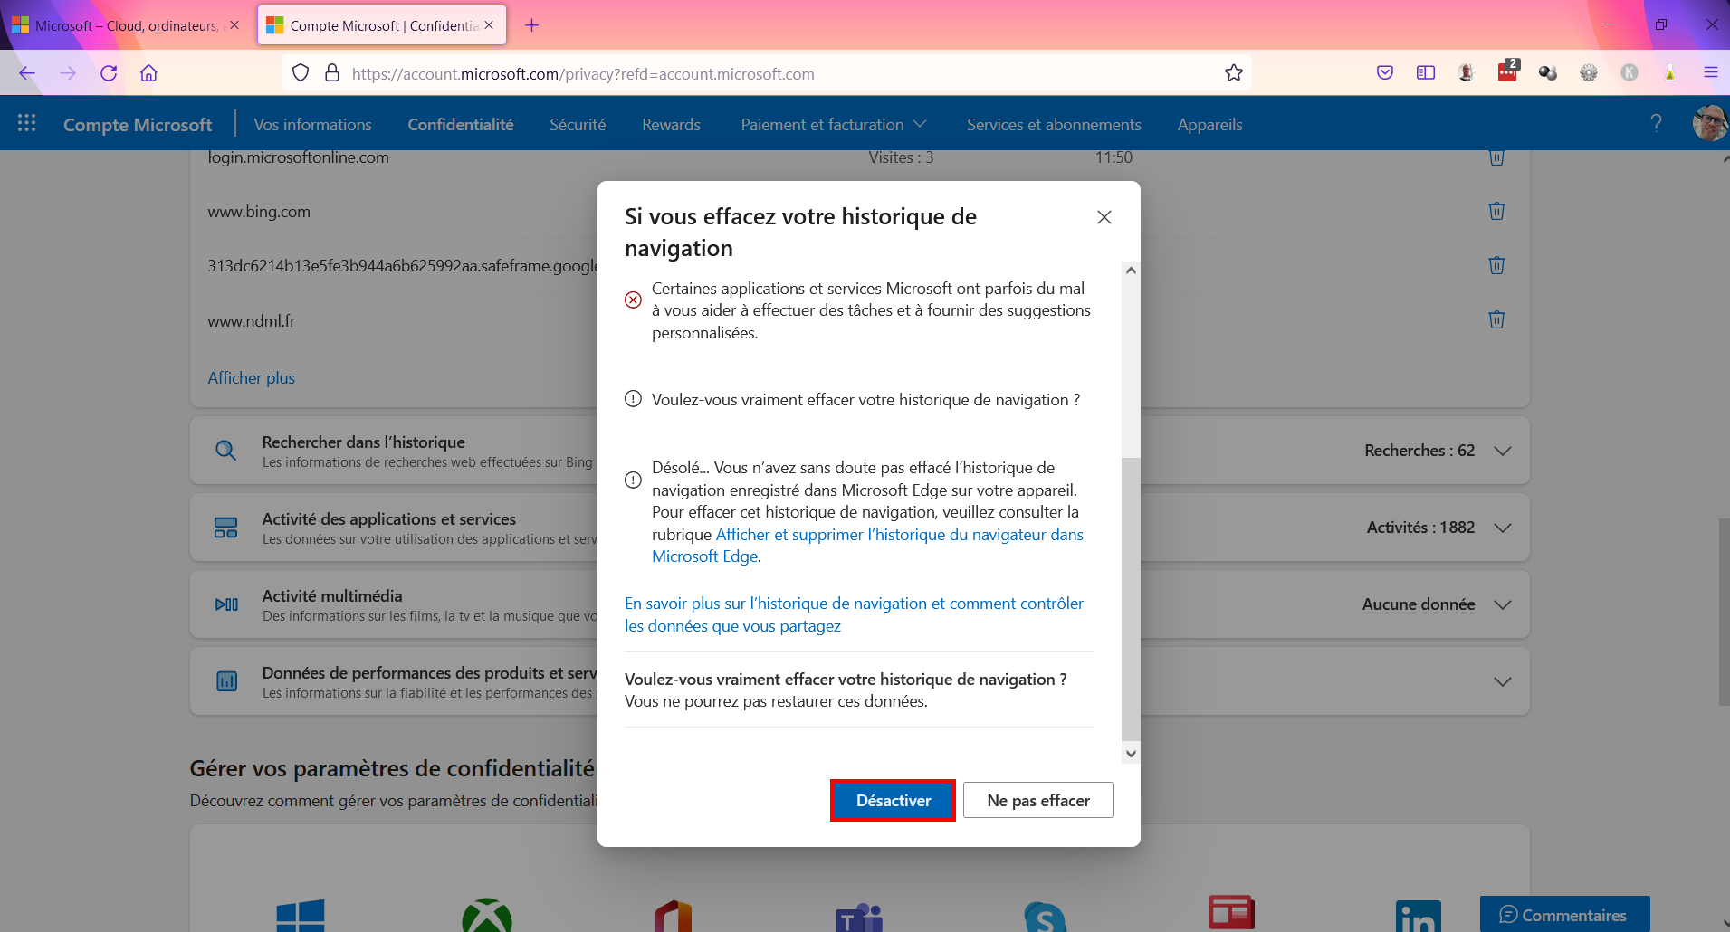Expand the Données de performances section
The width and height of the screenshot is (1730, 932).
[1503, 681]
